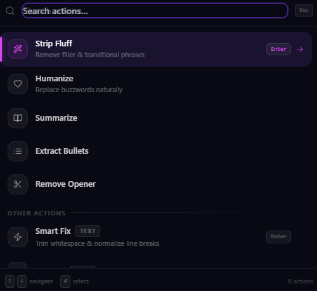The image size is (317, 291).
Task: Choose the Summarize action
Action: pyautogui.click(x=156, y=118)
